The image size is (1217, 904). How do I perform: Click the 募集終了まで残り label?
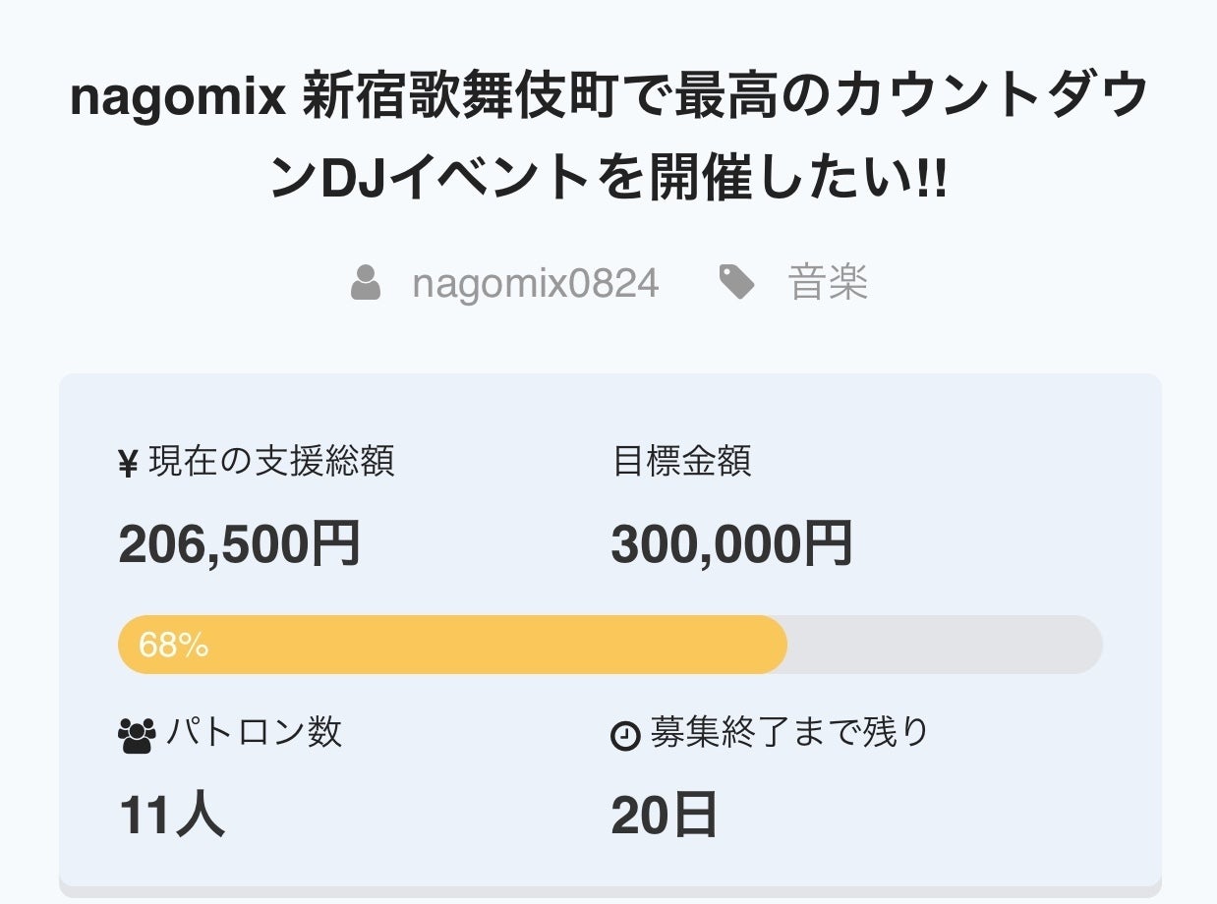click(789, 732)
